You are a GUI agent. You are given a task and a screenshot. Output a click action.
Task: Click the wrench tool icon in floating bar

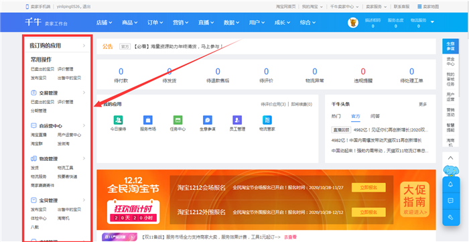pyautogui.click(x=451, y=217)
